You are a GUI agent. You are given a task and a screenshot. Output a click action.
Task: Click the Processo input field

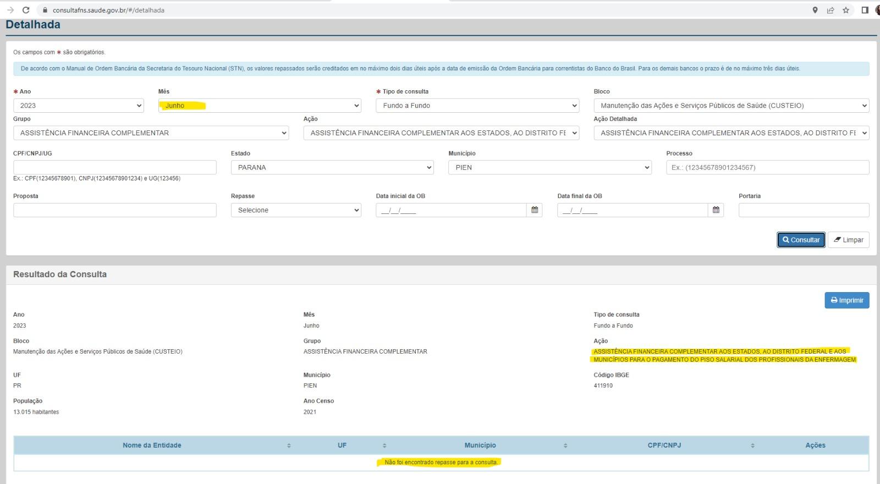pyautogui.click(x=768, y=167)
